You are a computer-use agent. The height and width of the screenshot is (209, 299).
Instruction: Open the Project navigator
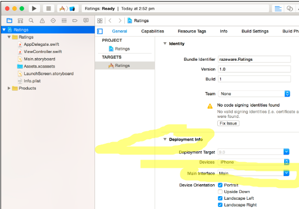coord(9,21)
